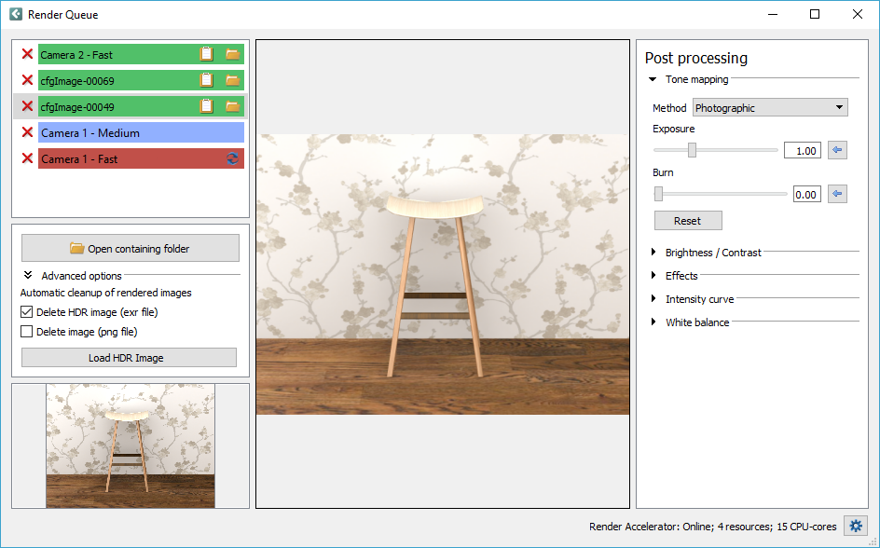Click clipboard icon on cfgImage-00049 row
Viewport: 880px width, 548px height.
tap(207, 106)
